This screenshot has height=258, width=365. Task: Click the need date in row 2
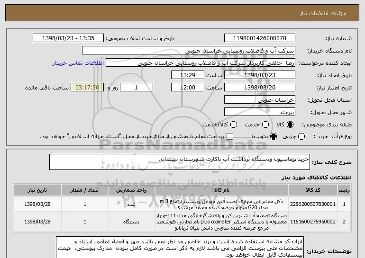[37, 222]
